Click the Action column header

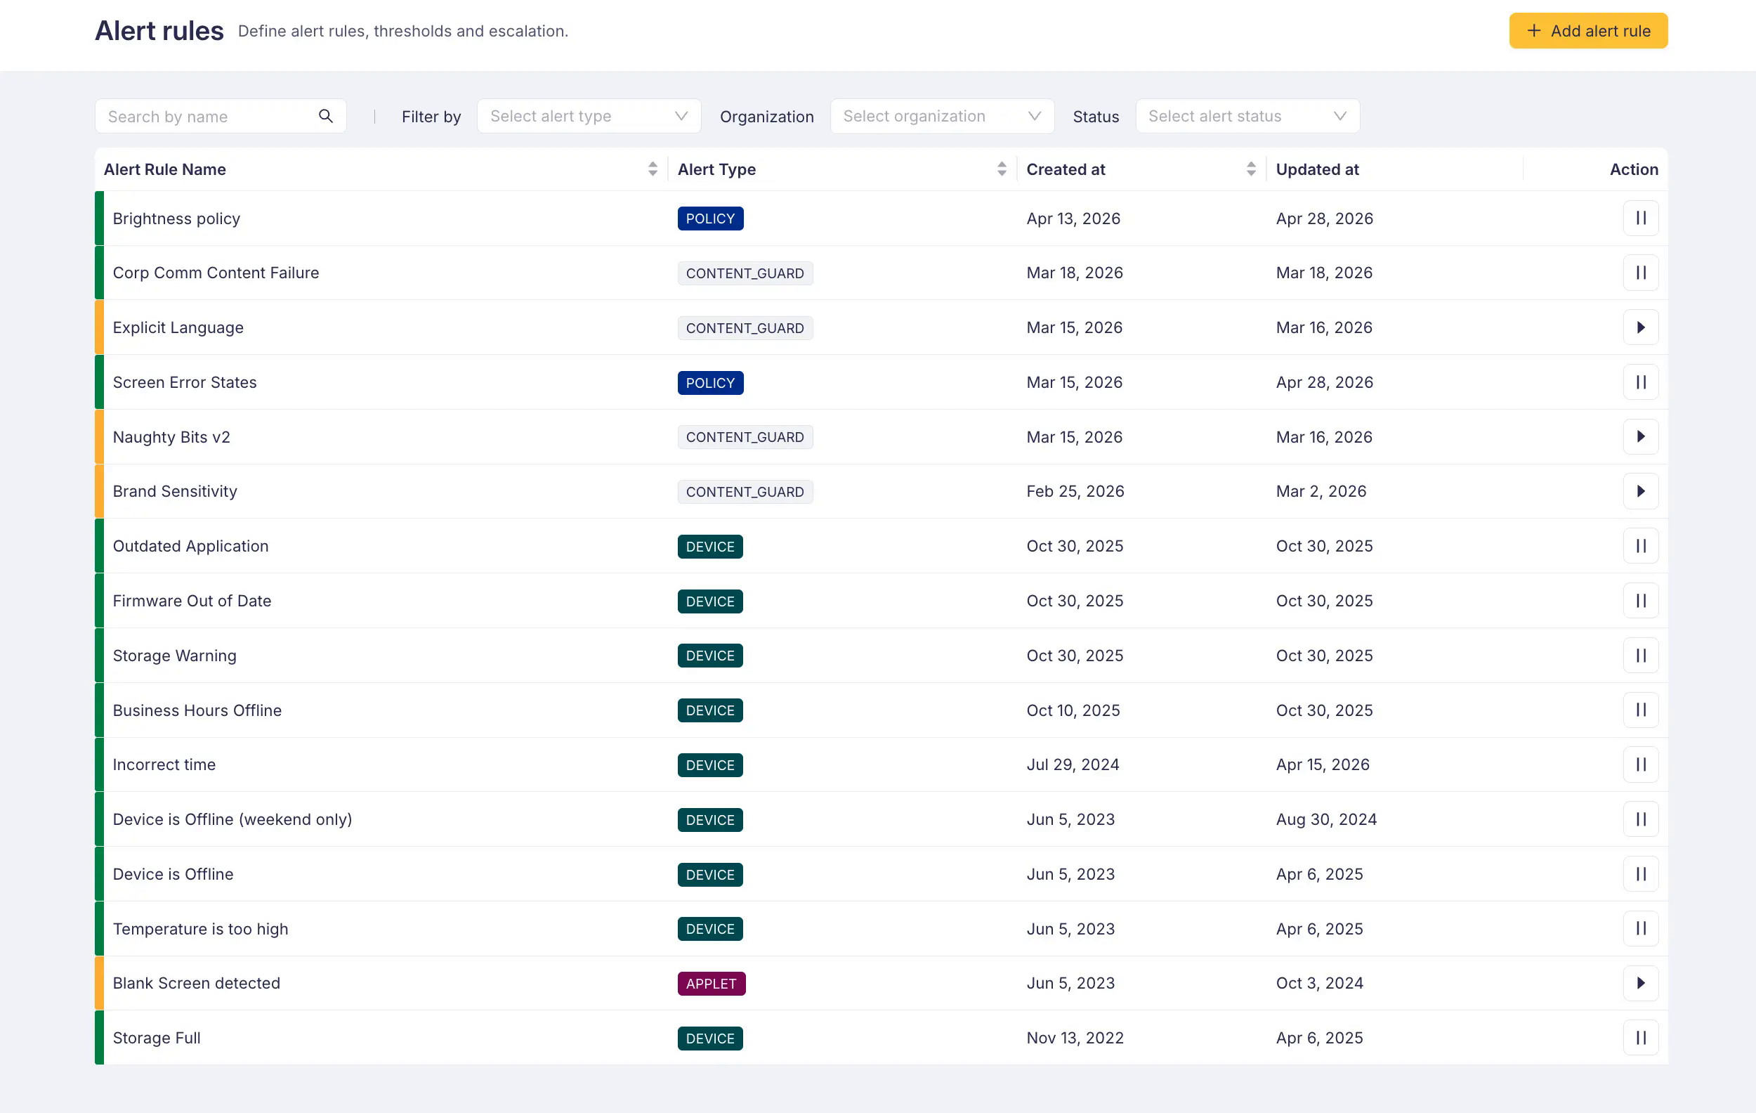[1634, 169]
